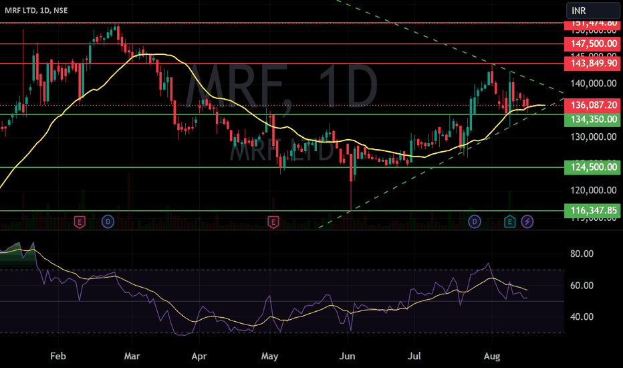Image resolution: width=623 pixels, height=368 pixels.
Task: Select the 124,500.00 green support label
Action: pos(592,167)
